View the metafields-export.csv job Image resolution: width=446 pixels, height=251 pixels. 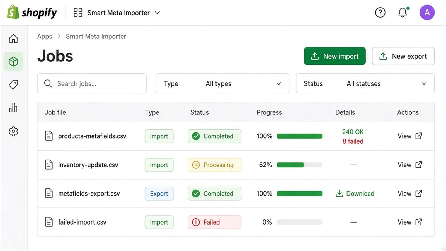coord(410,194)
